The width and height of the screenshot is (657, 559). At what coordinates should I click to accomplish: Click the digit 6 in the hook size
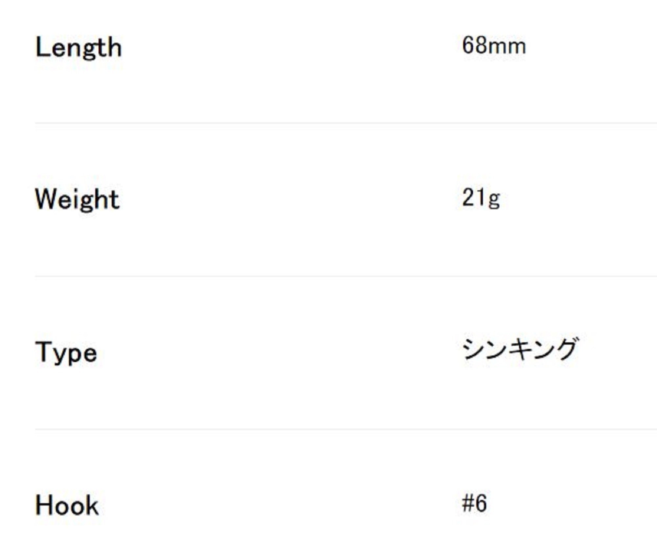click(x=481, y=503)
